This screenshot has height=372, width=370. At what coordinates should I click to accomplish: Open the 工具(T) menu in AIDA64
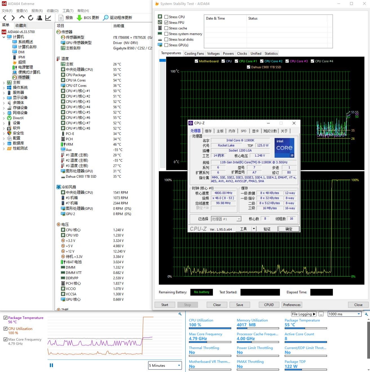coord(68,11)
